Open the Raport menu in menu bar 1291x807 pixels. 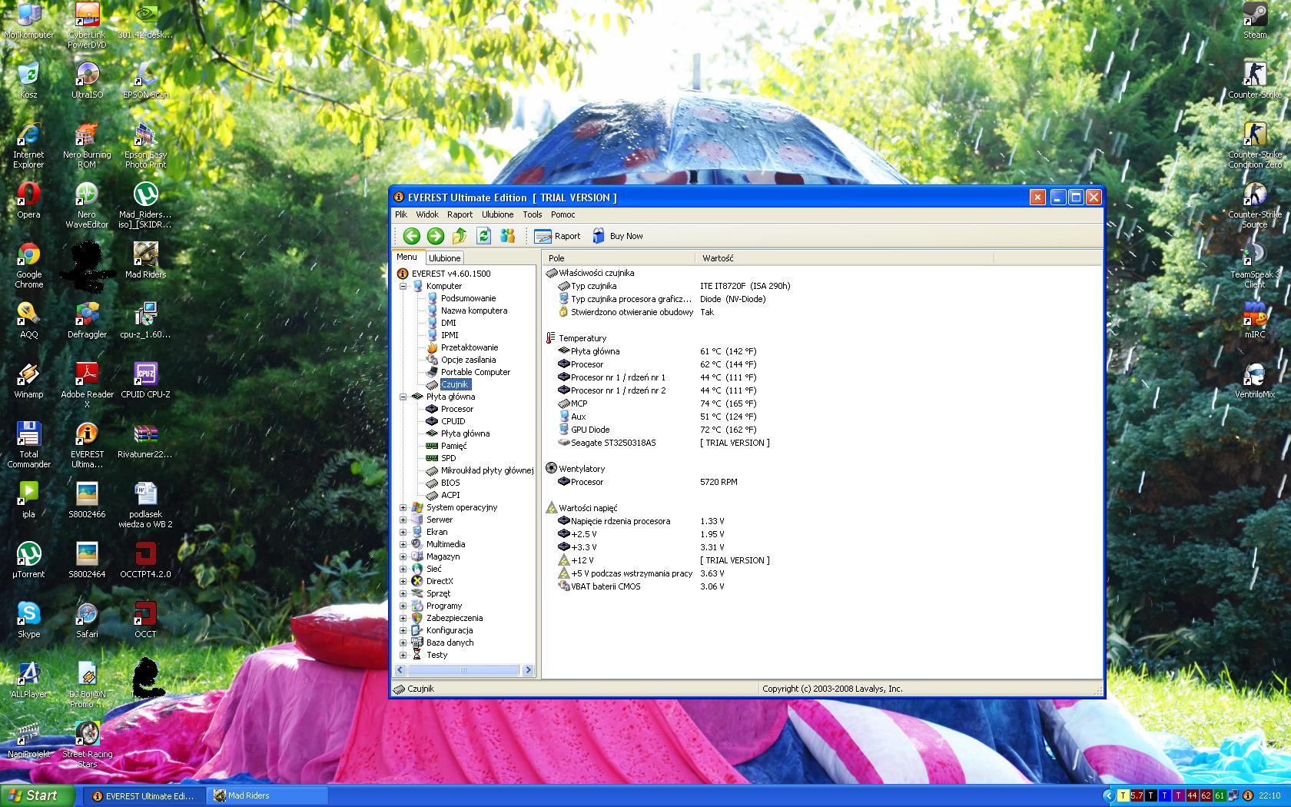pyautogui.click(x=460, y=214)
